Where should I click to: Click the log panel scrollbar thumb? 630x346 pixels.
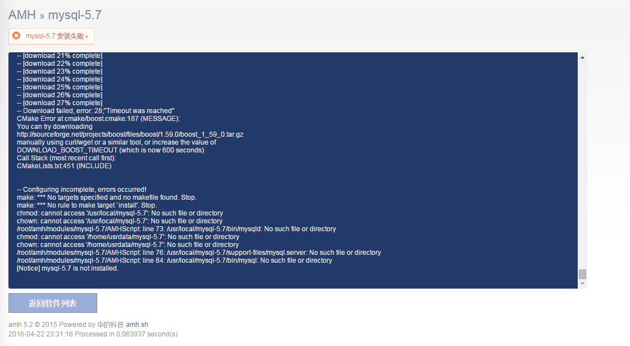coord(582,274)
